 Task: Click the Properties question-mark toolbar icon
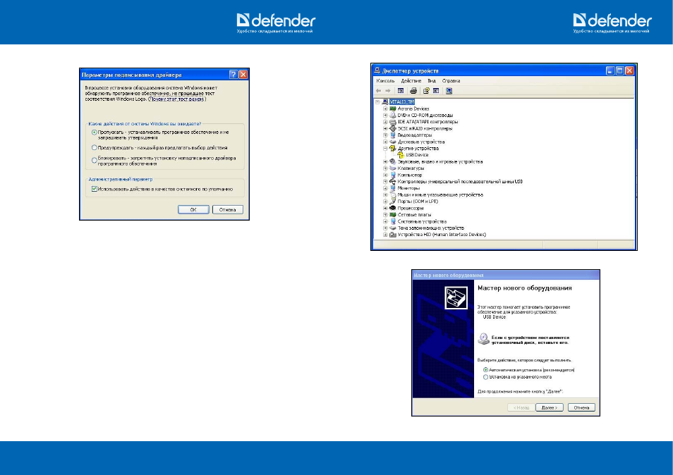tap(426, 91)
